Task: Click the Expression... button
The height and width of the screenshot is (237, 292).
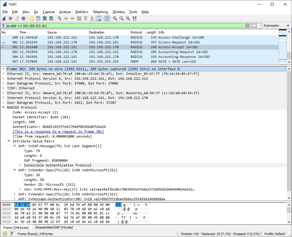Action: tap(273, 26)
